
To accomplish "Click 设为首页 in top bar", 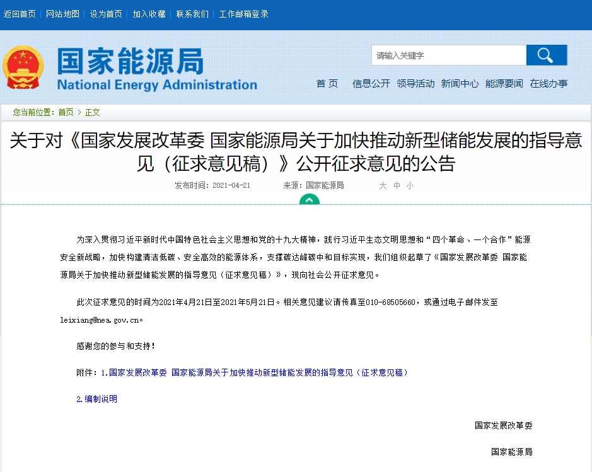I will pos(106,14).
